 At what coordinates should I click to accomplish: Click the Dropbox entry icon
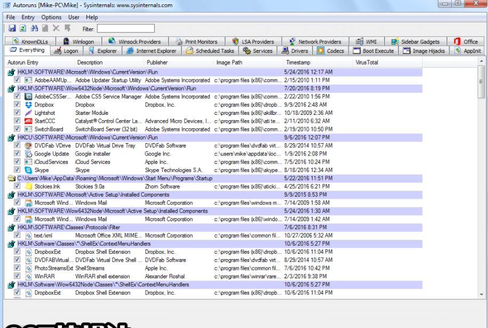click(x=28, y=105)
